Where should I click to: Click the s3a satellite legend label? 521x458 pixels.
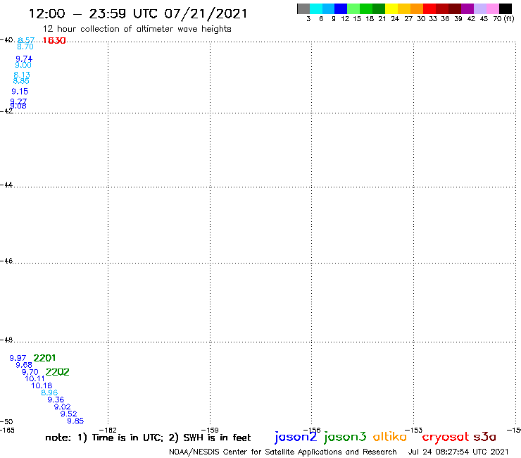coord(484,437)
